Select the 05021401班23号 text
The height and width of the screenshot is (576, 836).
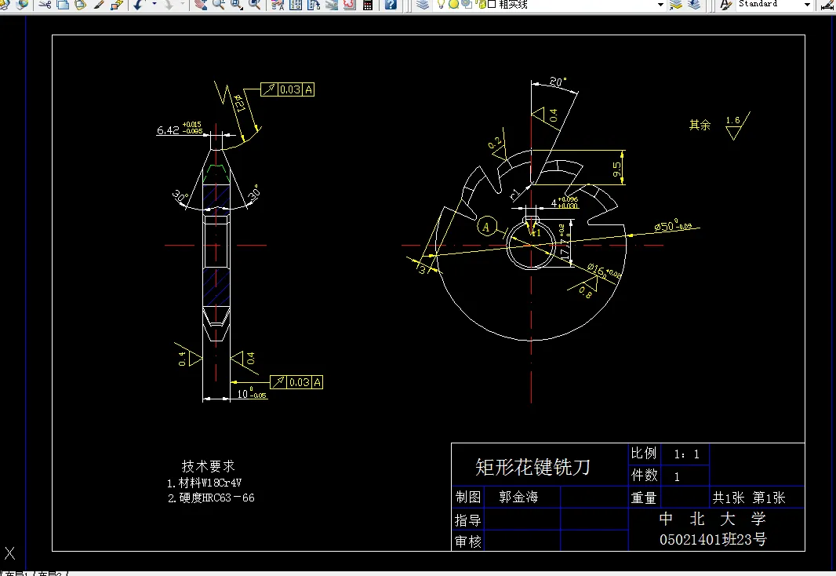(713, 539)
